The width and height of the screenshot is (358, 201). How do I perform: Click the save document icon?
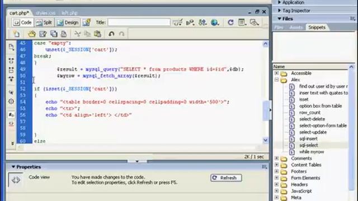click(x=43, y=34)
